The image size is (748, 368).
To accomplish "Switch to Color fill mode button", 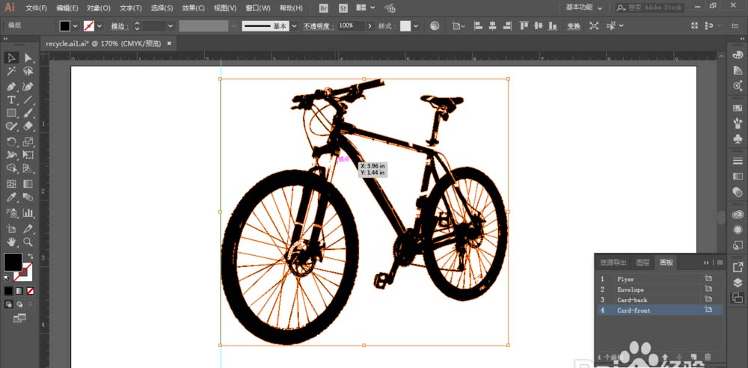I will point(7,290).
